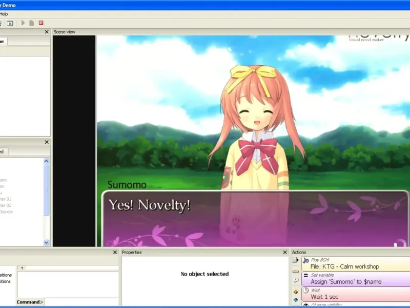The width and height of the screenshot is (410, 308).
Task: Click the left list scrollbar thumb
Action: (46, 190)
